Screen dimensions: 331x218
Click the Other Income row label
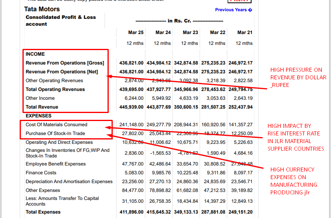[40, 98]
